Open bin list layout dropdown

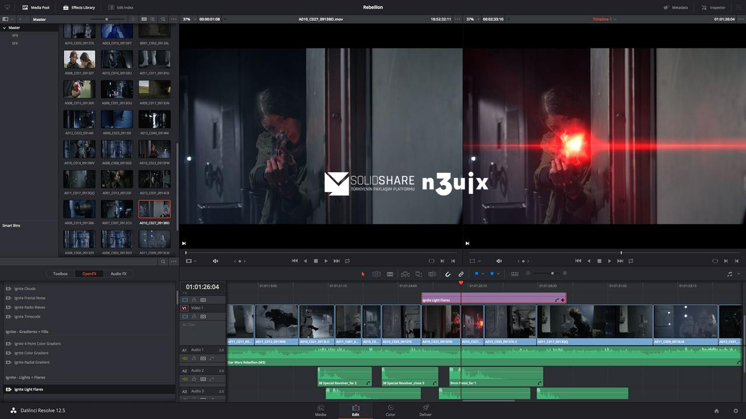[7, 19]
